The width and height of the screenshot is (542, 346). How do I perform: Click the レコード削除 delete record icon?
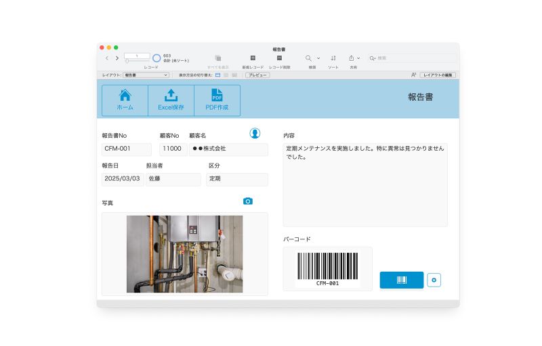click(279, 58)
